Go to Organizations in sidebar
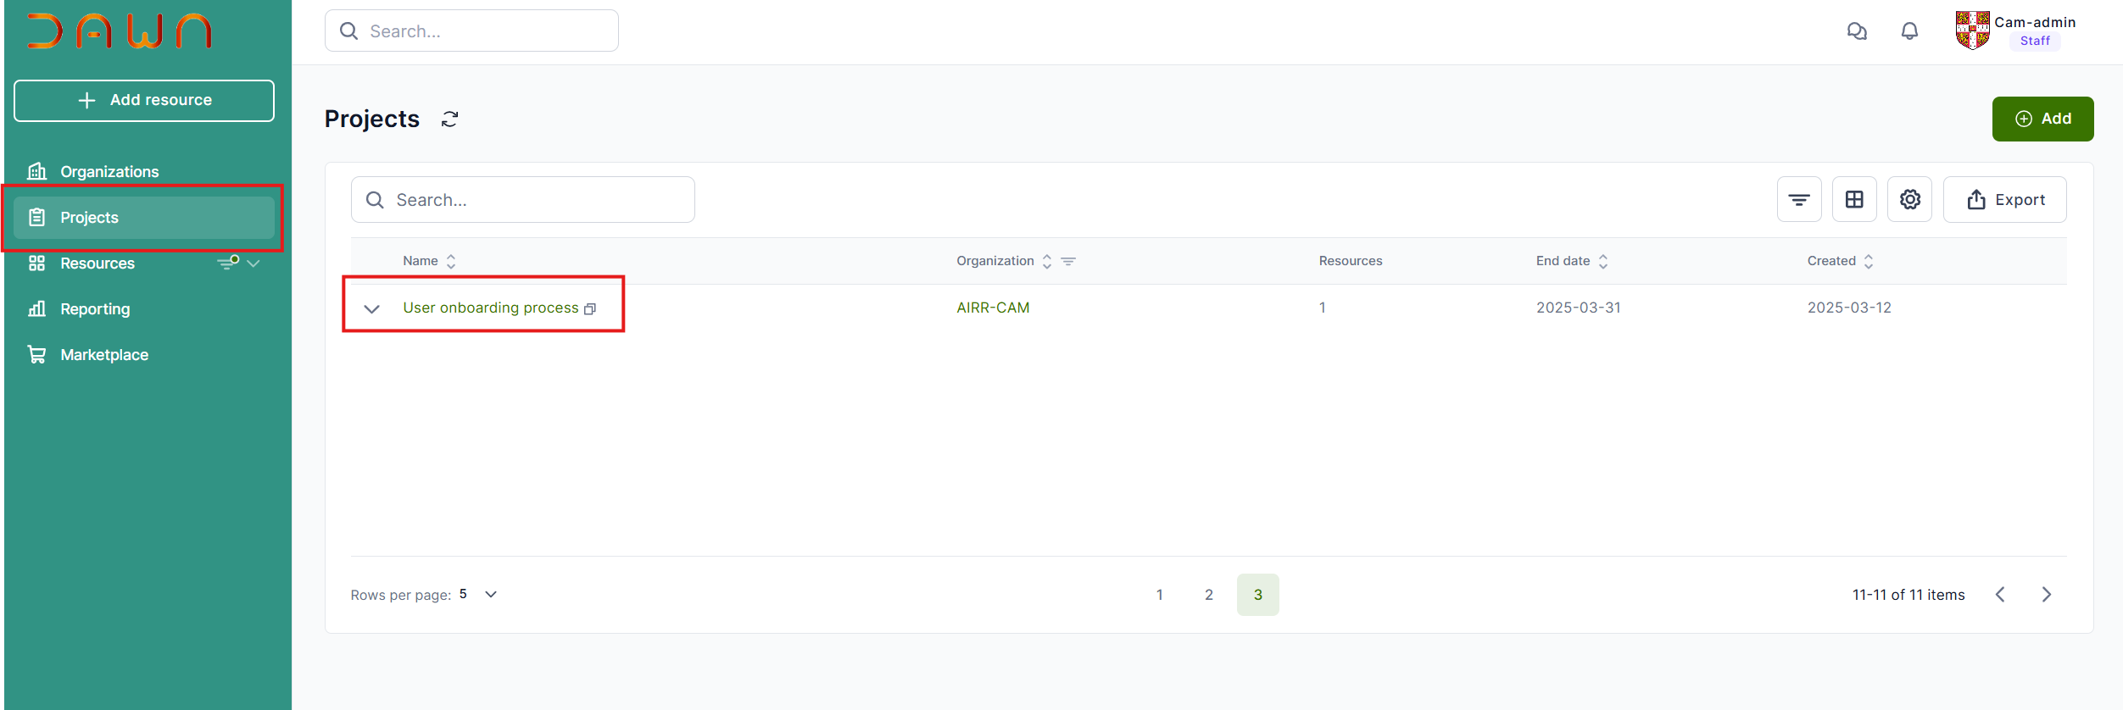The height and width of the screenshot is (710, 2123). 109,172
